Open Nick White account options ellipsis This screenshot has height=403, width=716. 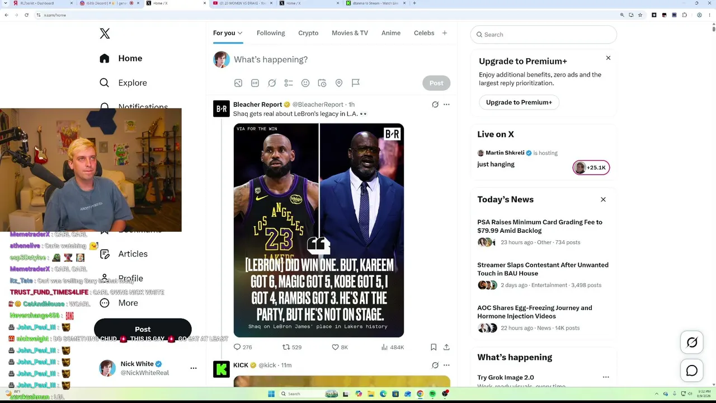194,368
